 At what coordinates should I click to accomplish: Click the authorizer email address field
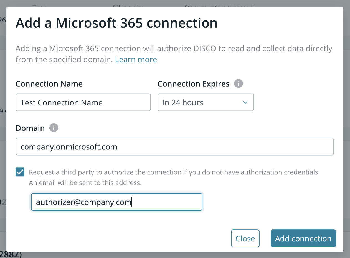[117, 202]
